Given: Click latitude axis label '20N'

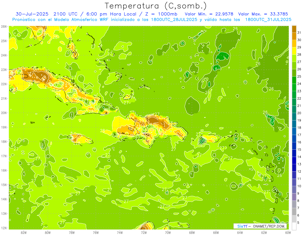Looking at the screenshot, I should [x=4, y=113].
